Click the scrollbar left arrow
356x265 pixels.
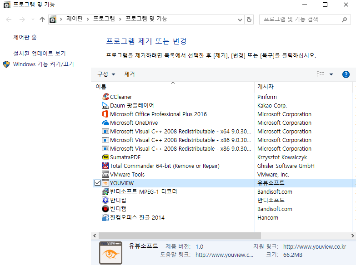click(x=95, y=236)
